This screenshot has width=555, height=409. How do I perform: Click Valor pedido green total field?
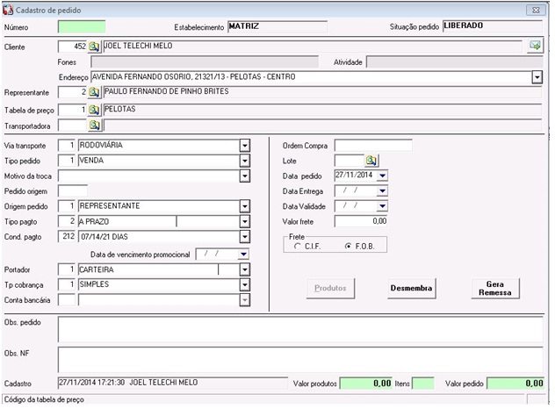pyautogui.click(x=515, y=384)
